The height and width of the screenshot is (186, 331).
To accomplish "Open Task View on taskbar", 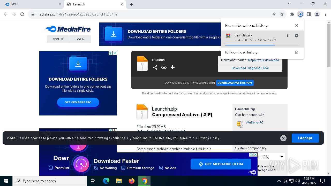I will 93,181.
